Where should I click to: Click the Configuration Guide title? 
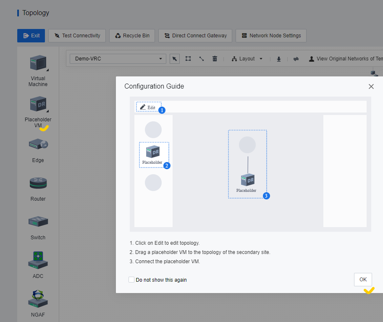(154, 86)
